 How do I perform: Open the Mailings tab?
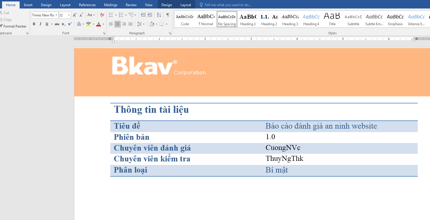tap(111, 5)
